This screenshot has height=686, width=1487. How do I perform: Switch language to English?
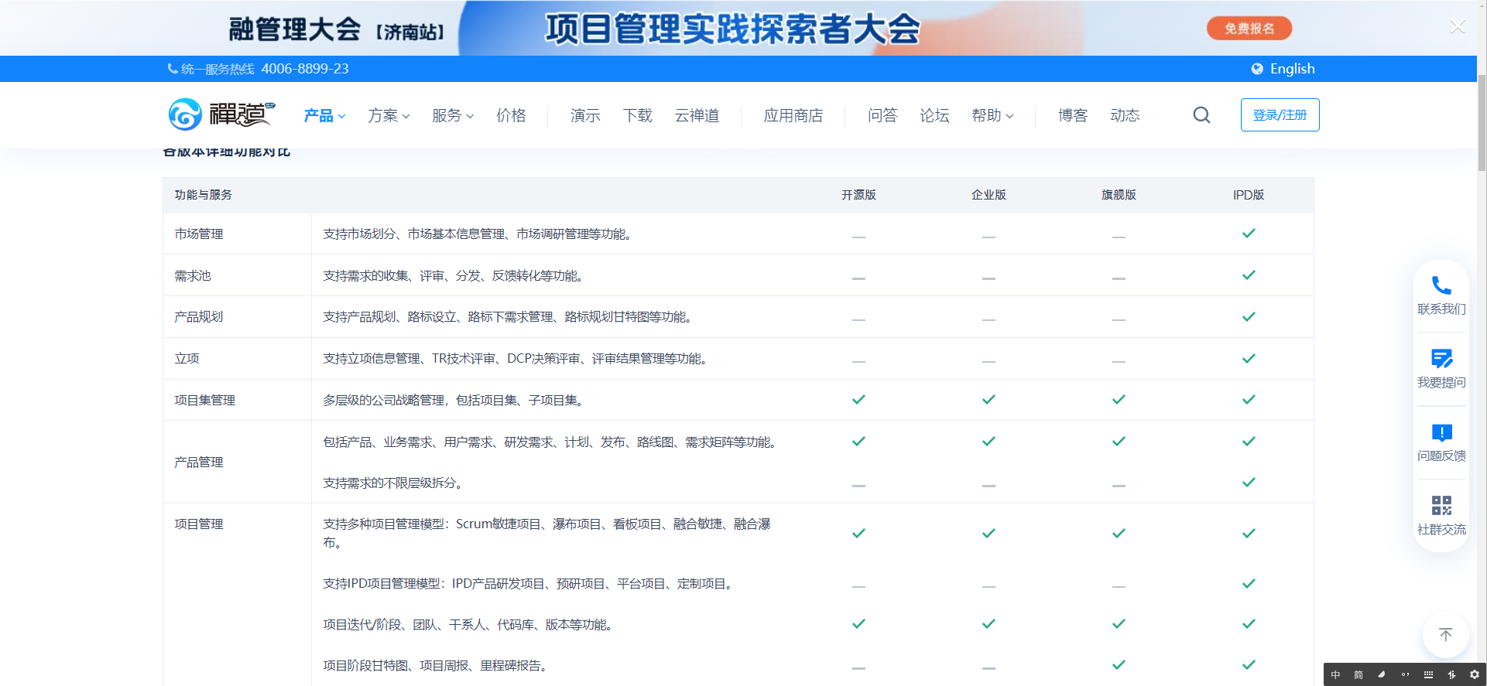click(x=1292, y=69)
